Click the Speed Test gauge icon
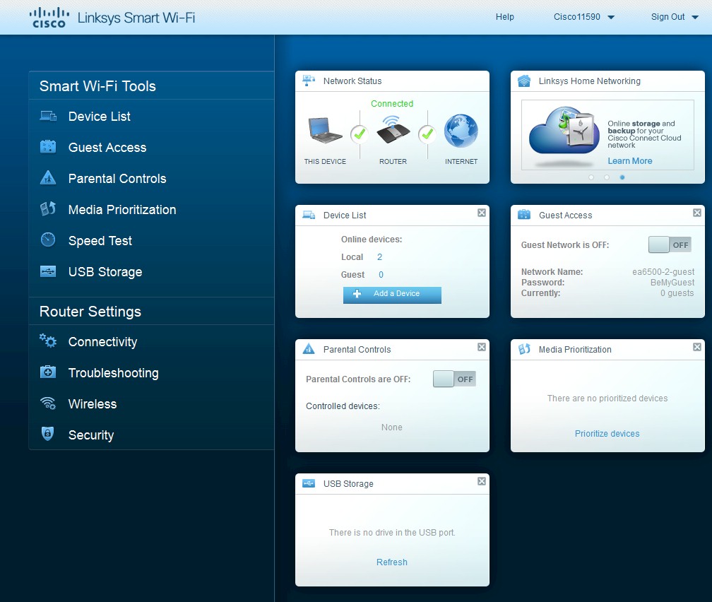The image size is (712, 602). click(48, 240)
